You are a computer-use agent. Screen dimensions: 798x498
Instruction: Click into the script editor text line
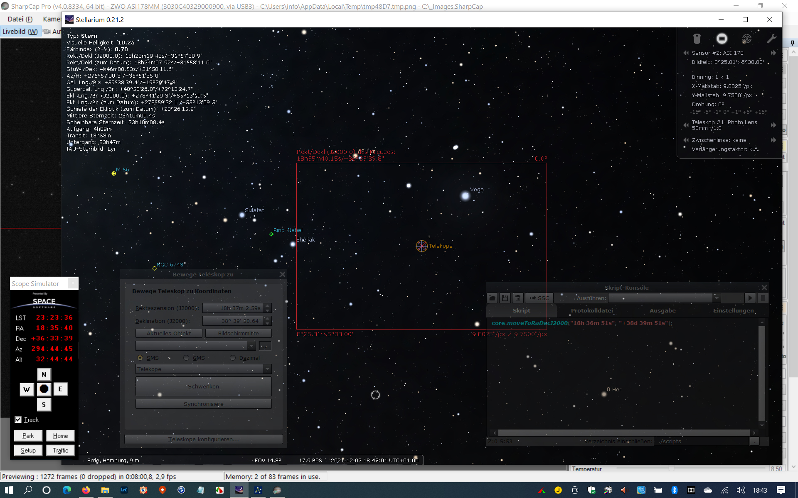click(x=581, y=323)
